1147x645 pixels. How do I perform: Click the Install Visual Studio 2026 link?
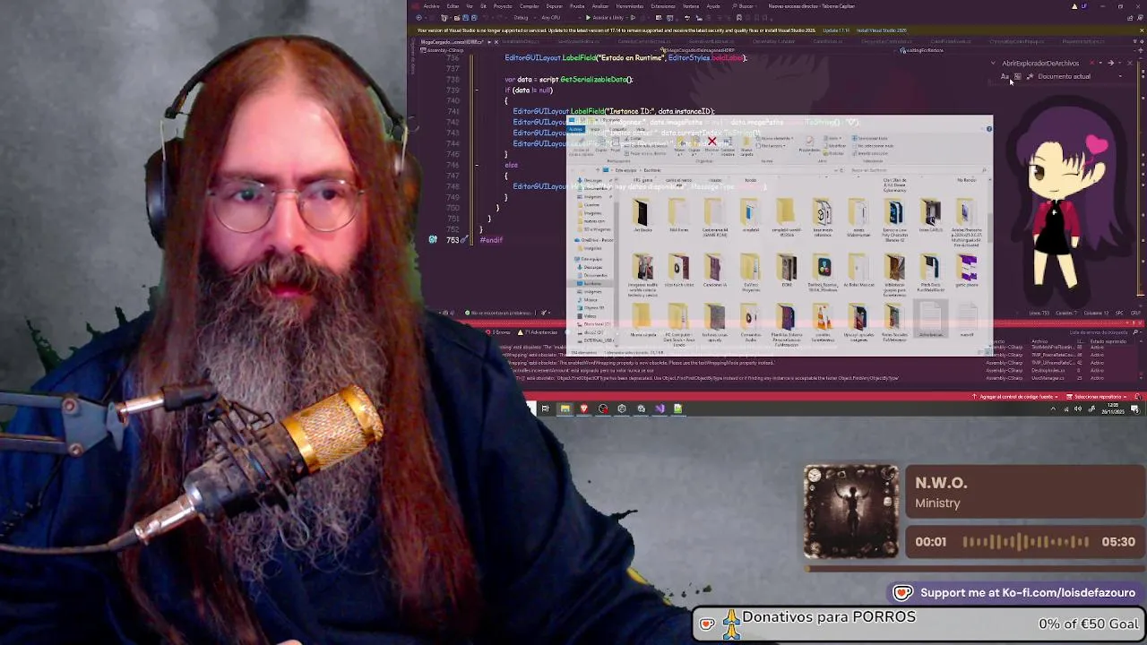[x=882, y=30]
